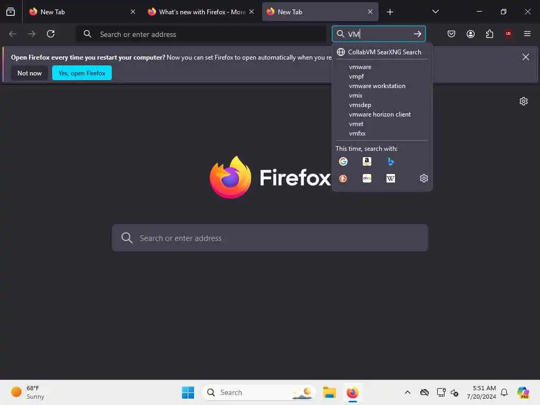The image size is (540, 405).
Task: Open Save to Pocket icon
Action: tap(451, 34)
